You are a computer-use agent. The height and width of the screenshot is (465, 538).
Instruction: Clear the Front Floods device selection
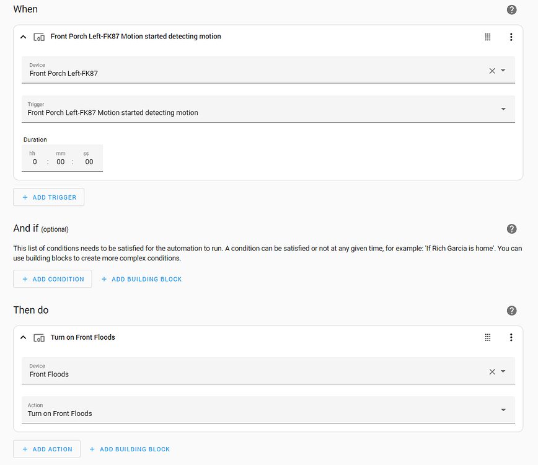point(492,371)
